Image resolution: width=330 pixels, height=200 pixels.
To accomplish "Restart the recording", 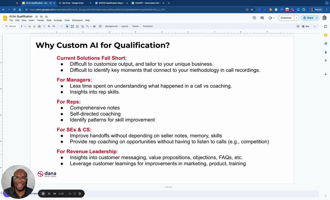I will click(75, 194).
